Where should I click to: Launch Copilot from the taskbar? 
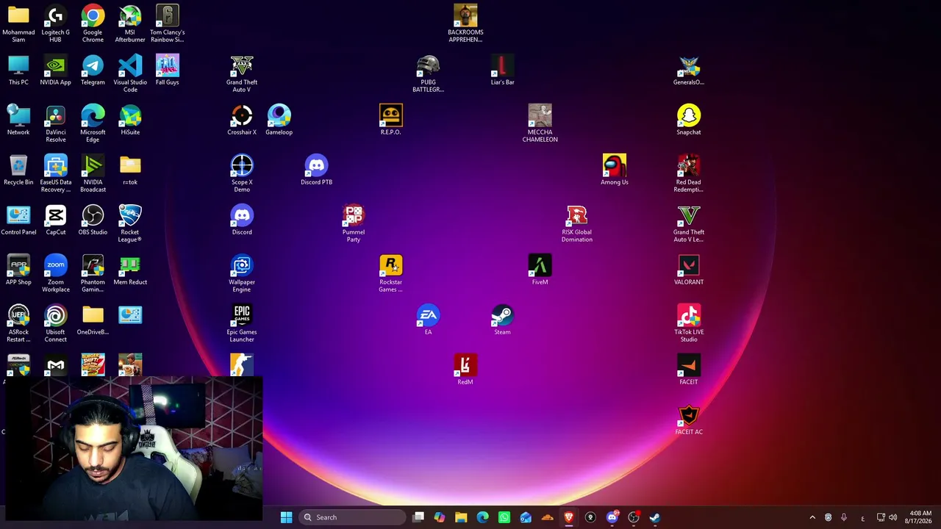pyautogui.click(x=440, y=517)
